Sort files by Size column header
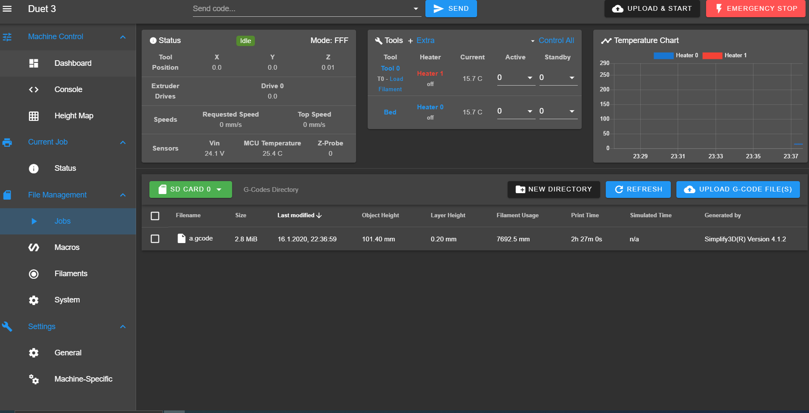809x413 pixels. (241, 216)
